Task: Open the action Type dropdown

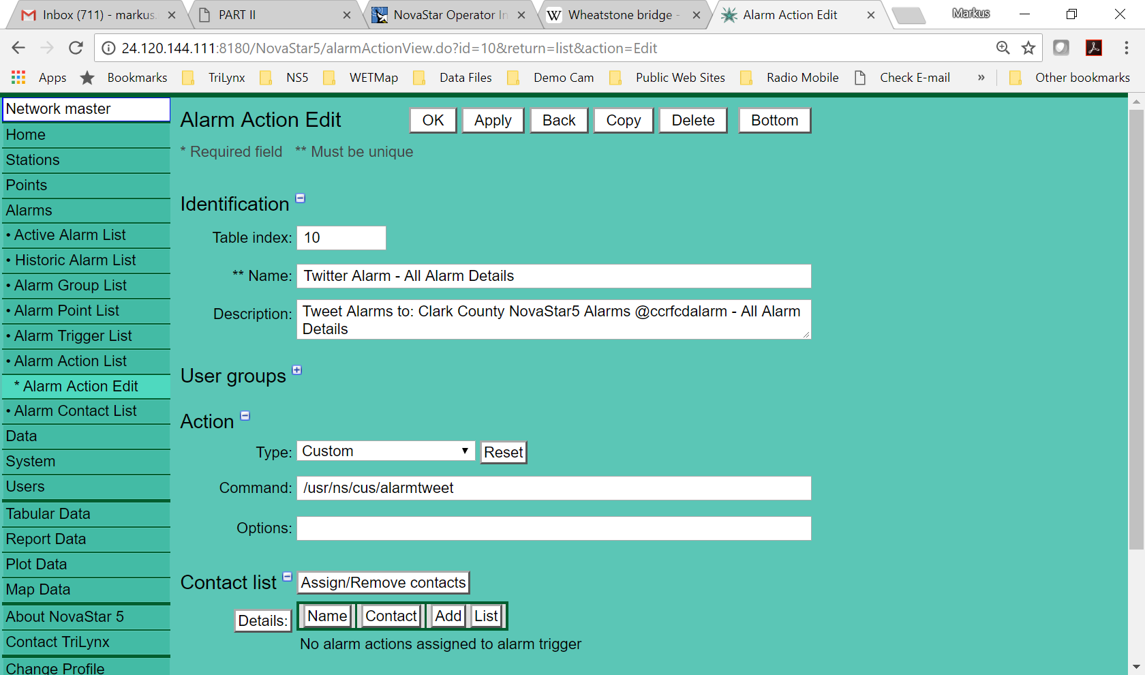Action: 386,451
